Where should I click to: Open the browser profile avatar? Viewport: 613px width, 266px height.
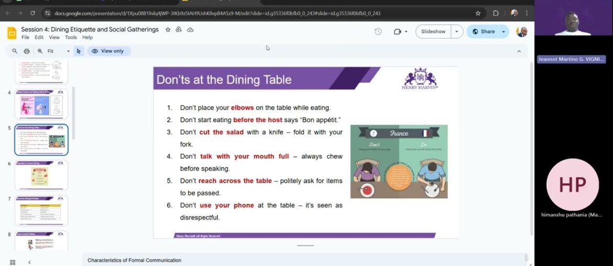[x=514, y=13]
